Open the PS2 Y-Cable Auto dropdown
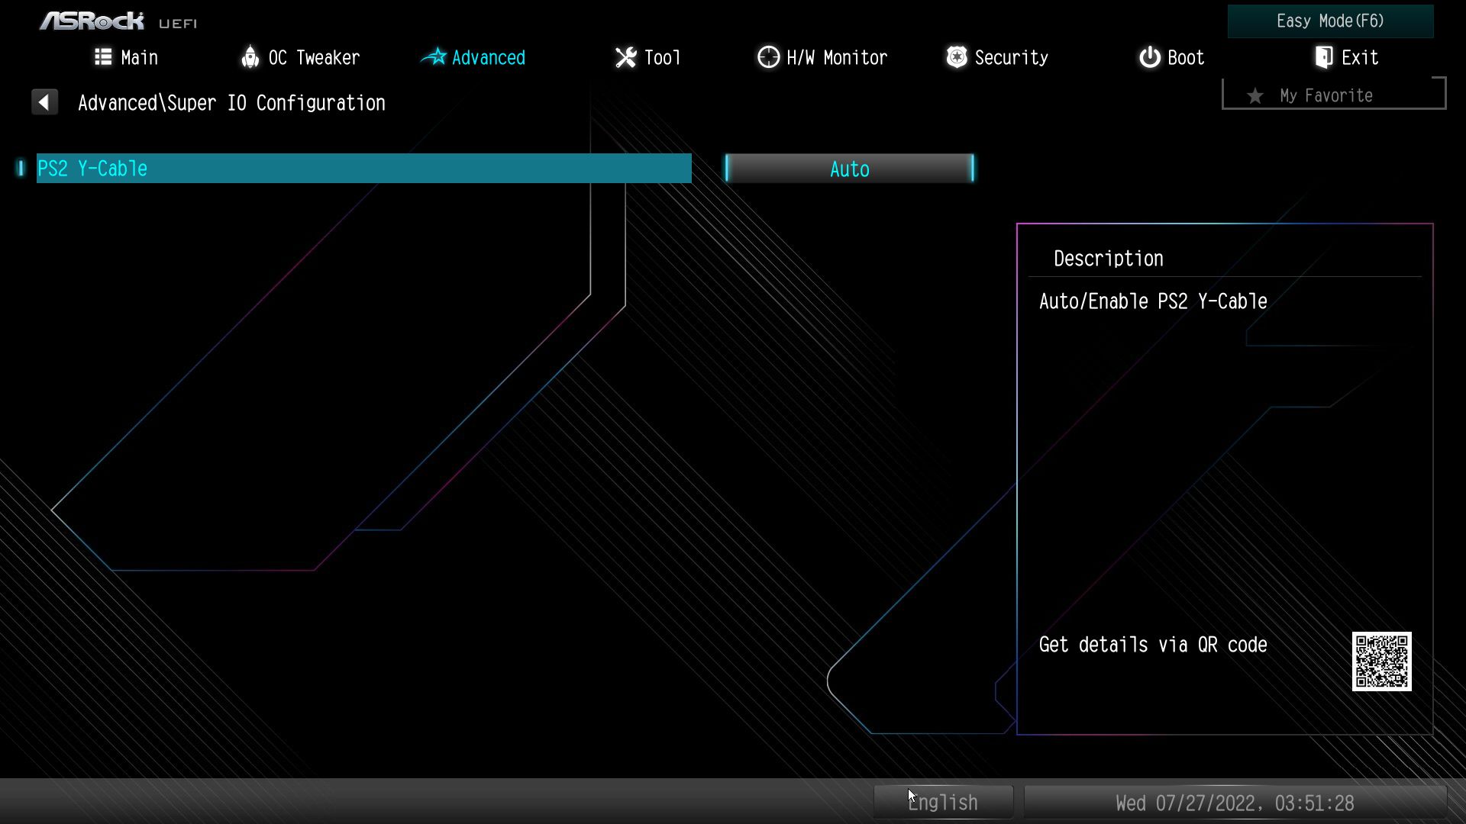This screenshot has width=1466, height=824. (849, 169)
